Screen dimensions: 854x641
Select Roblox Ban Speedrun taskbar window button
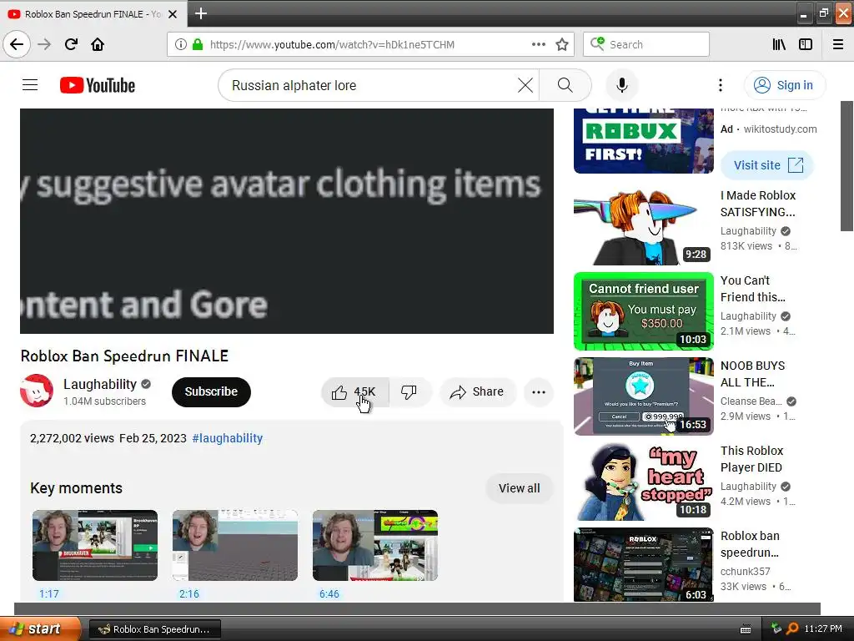[154, 629]
